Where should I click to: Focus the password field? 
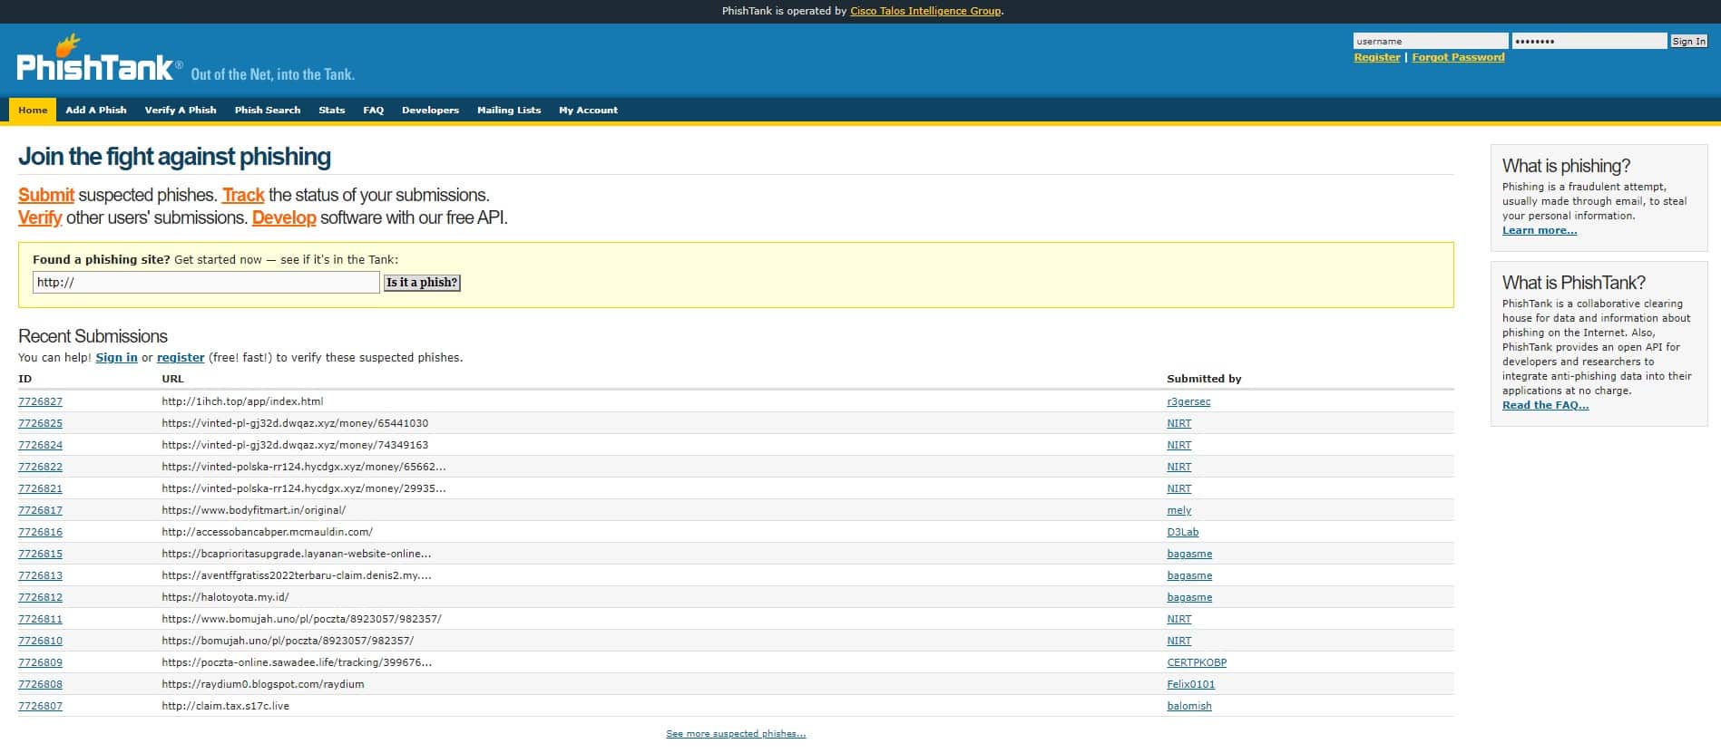1589,41
